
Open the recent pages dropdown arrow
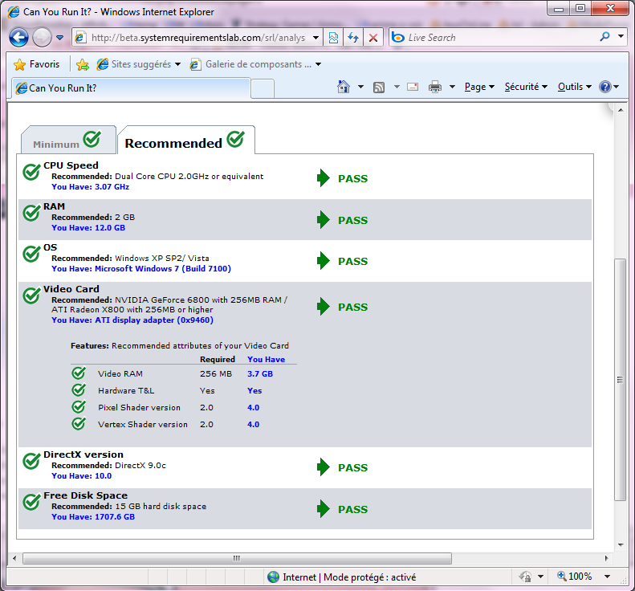(60, 38)
